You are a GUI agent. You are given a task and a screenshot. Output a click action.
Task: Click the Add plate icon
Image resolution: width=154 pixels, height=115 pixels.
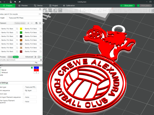click(x=50, y=10)
